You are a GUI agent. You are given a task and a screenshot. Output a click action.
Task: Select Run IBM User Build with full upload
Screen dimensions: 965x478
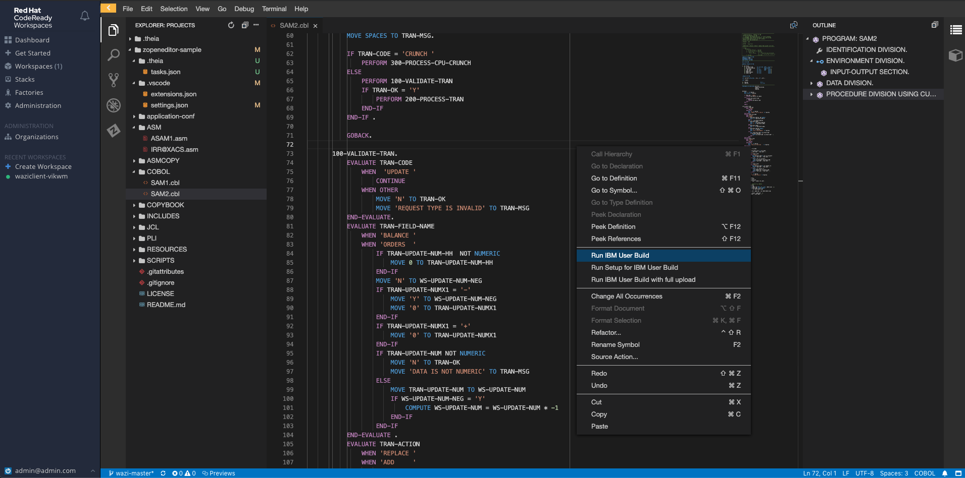click(664, 280)
